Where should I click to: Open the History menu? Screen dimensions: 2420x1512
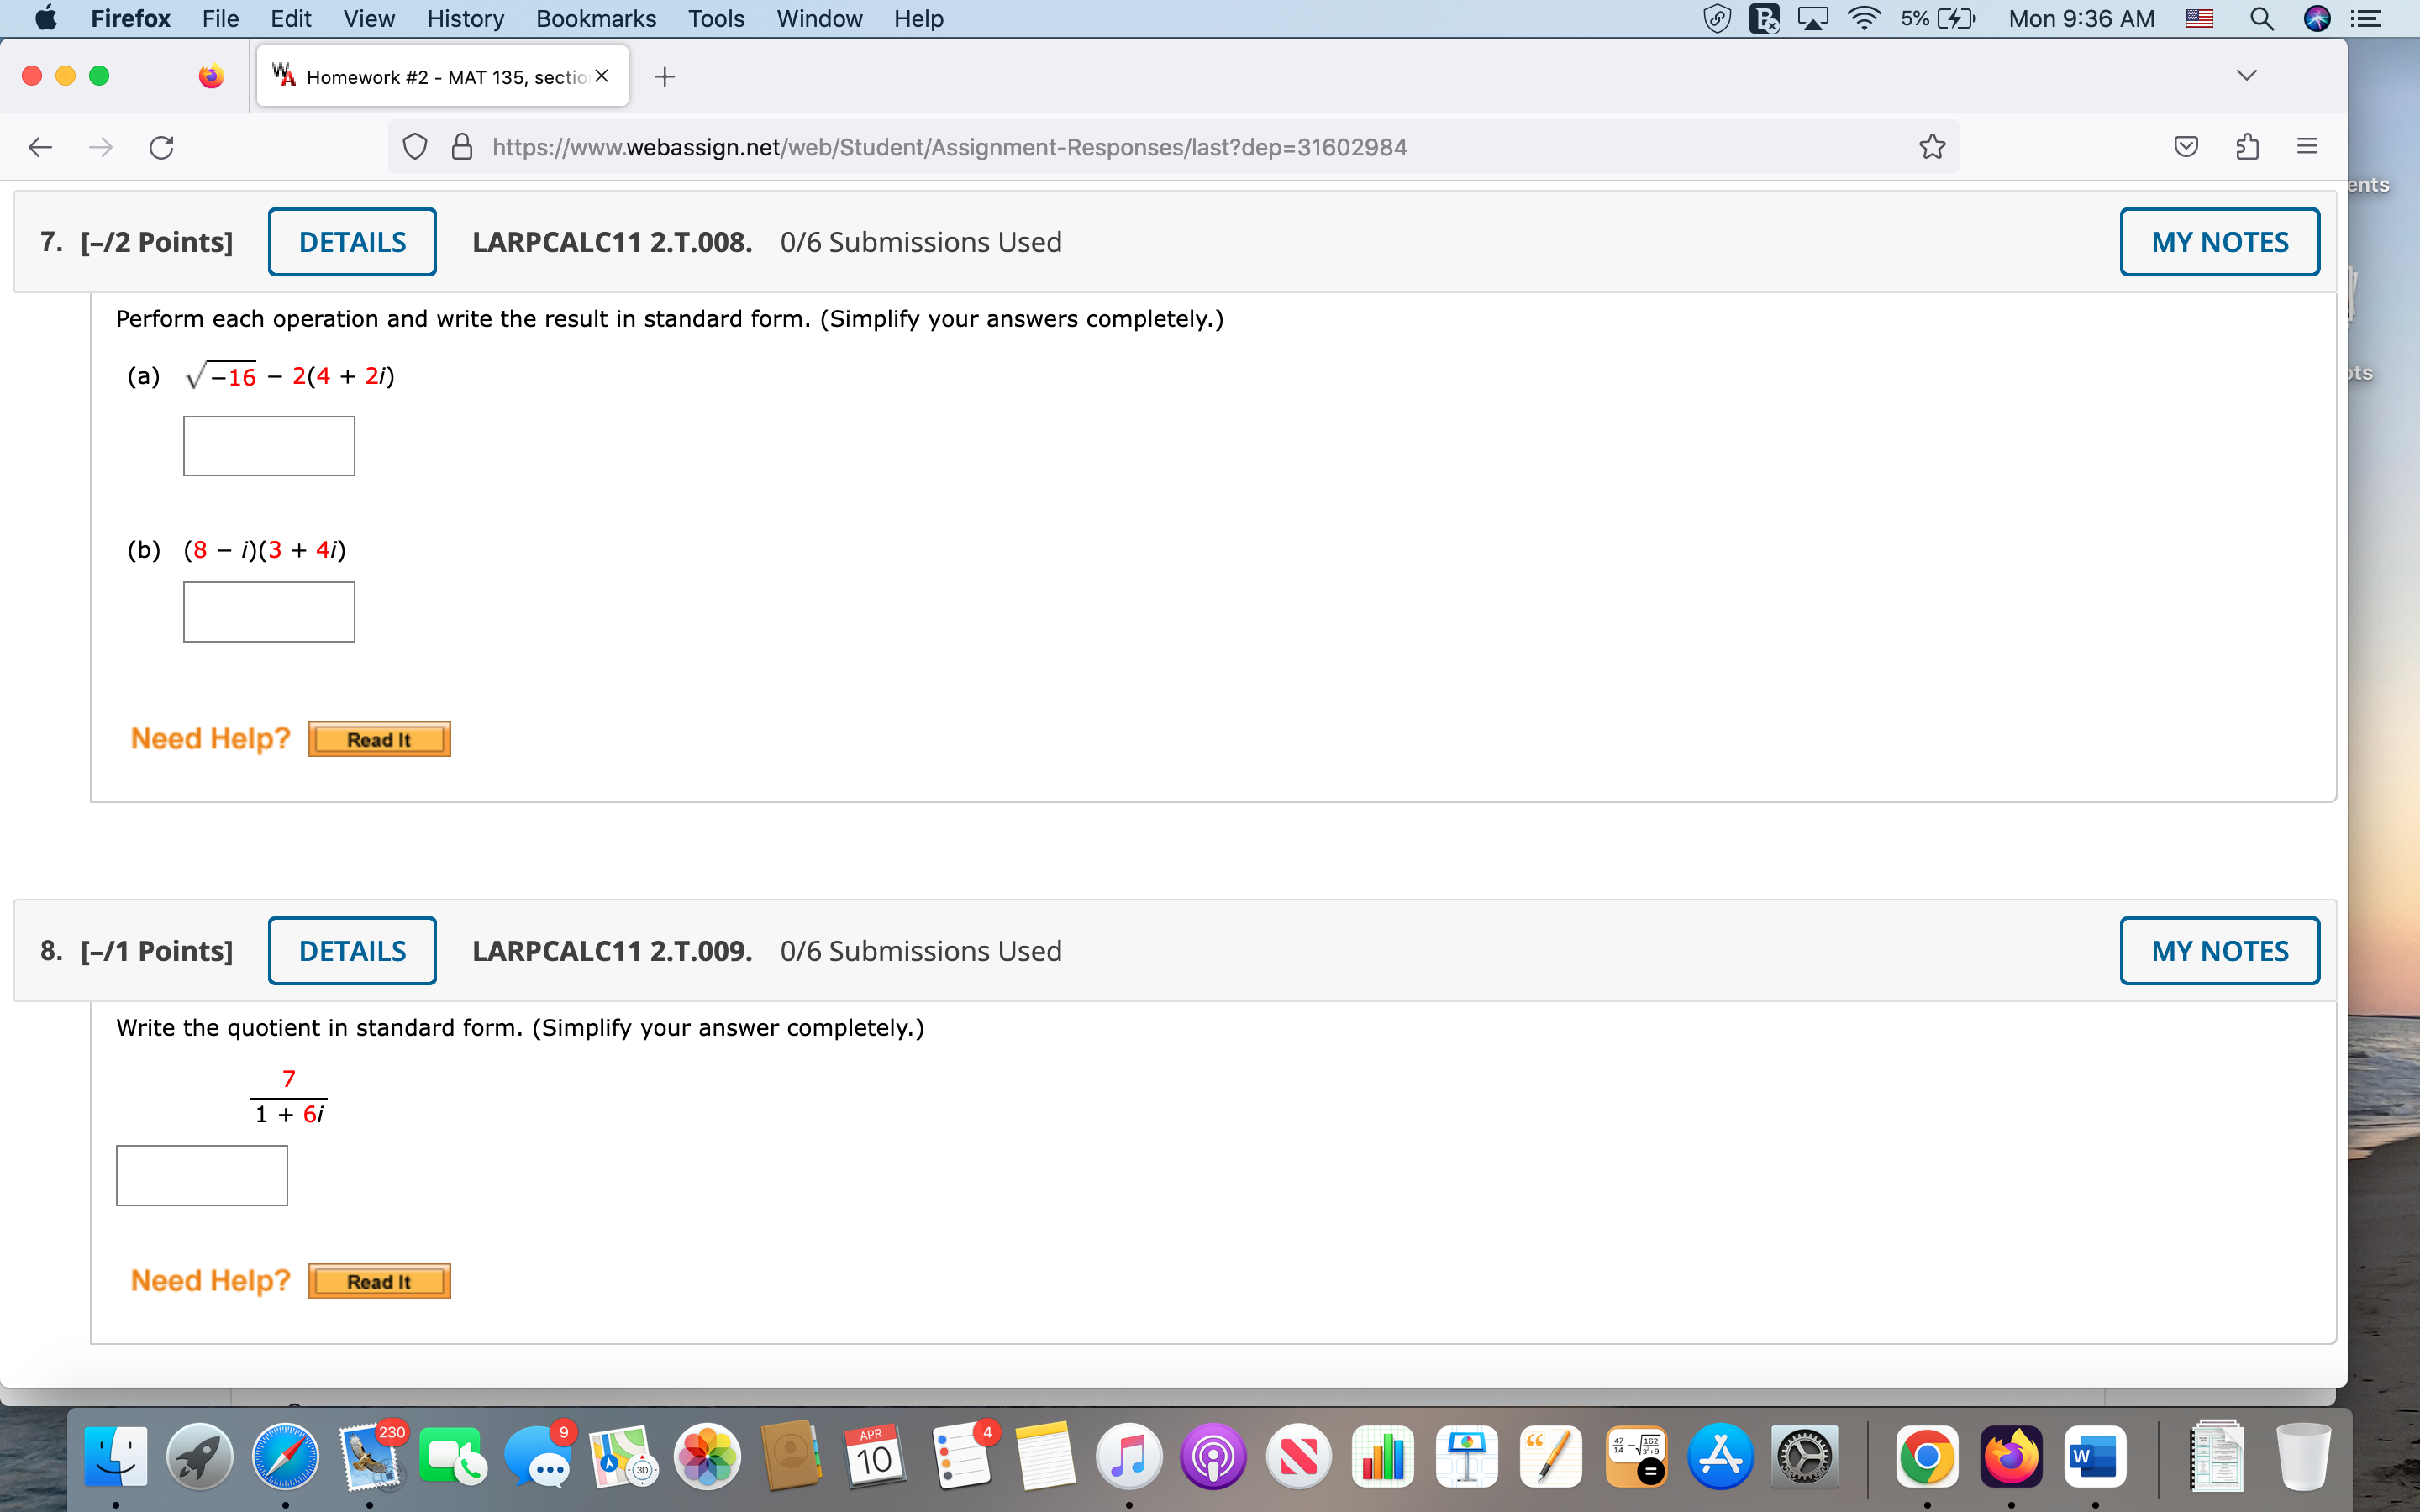pyautogui.click(x=465, y=18)
